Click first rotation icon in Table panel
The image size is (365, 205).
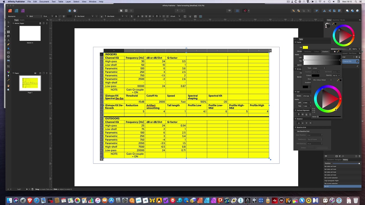299,123
